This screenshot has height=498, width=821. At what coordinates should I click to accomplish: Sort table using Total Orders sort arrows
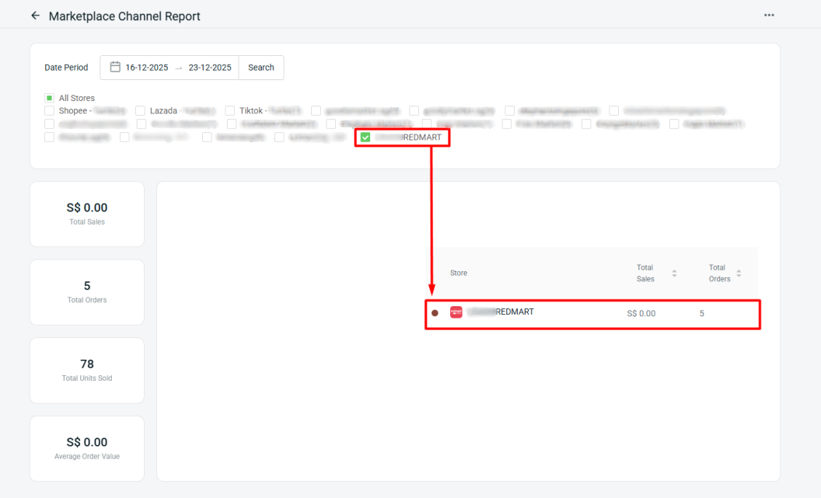click(739, 273)
